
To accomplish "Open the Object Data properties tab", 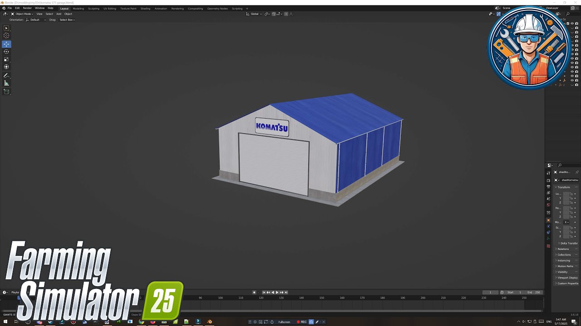I will click(x=548, y=238).
